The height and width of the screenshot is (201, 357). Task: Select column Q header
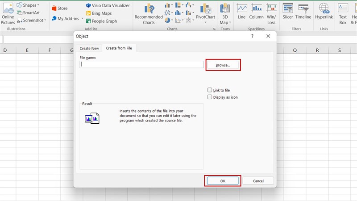click(x=295, y=50)
